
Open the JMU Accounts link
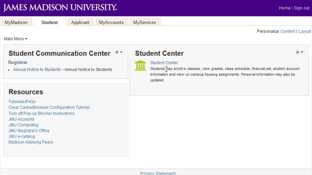point(21,119)
